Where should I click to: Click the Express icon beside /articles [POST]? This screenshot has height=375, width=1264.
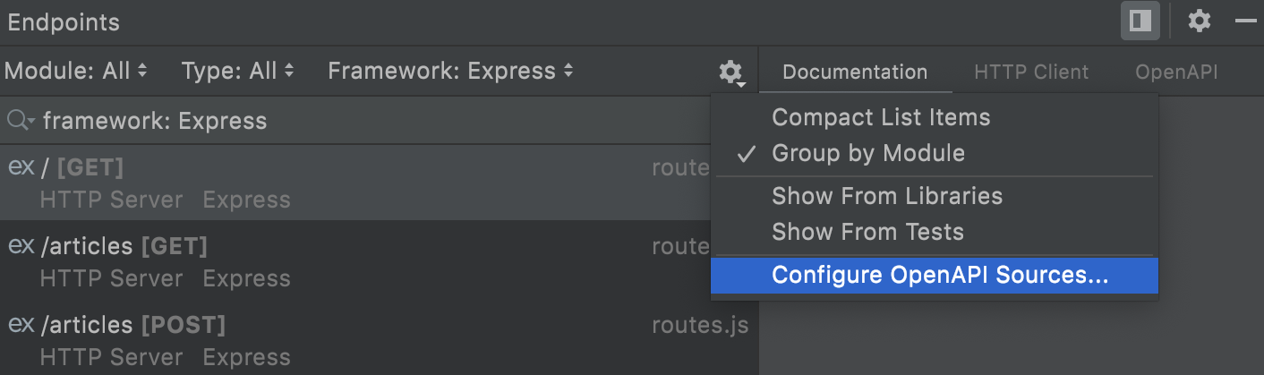pyautogui.click(x=21, y=323)
